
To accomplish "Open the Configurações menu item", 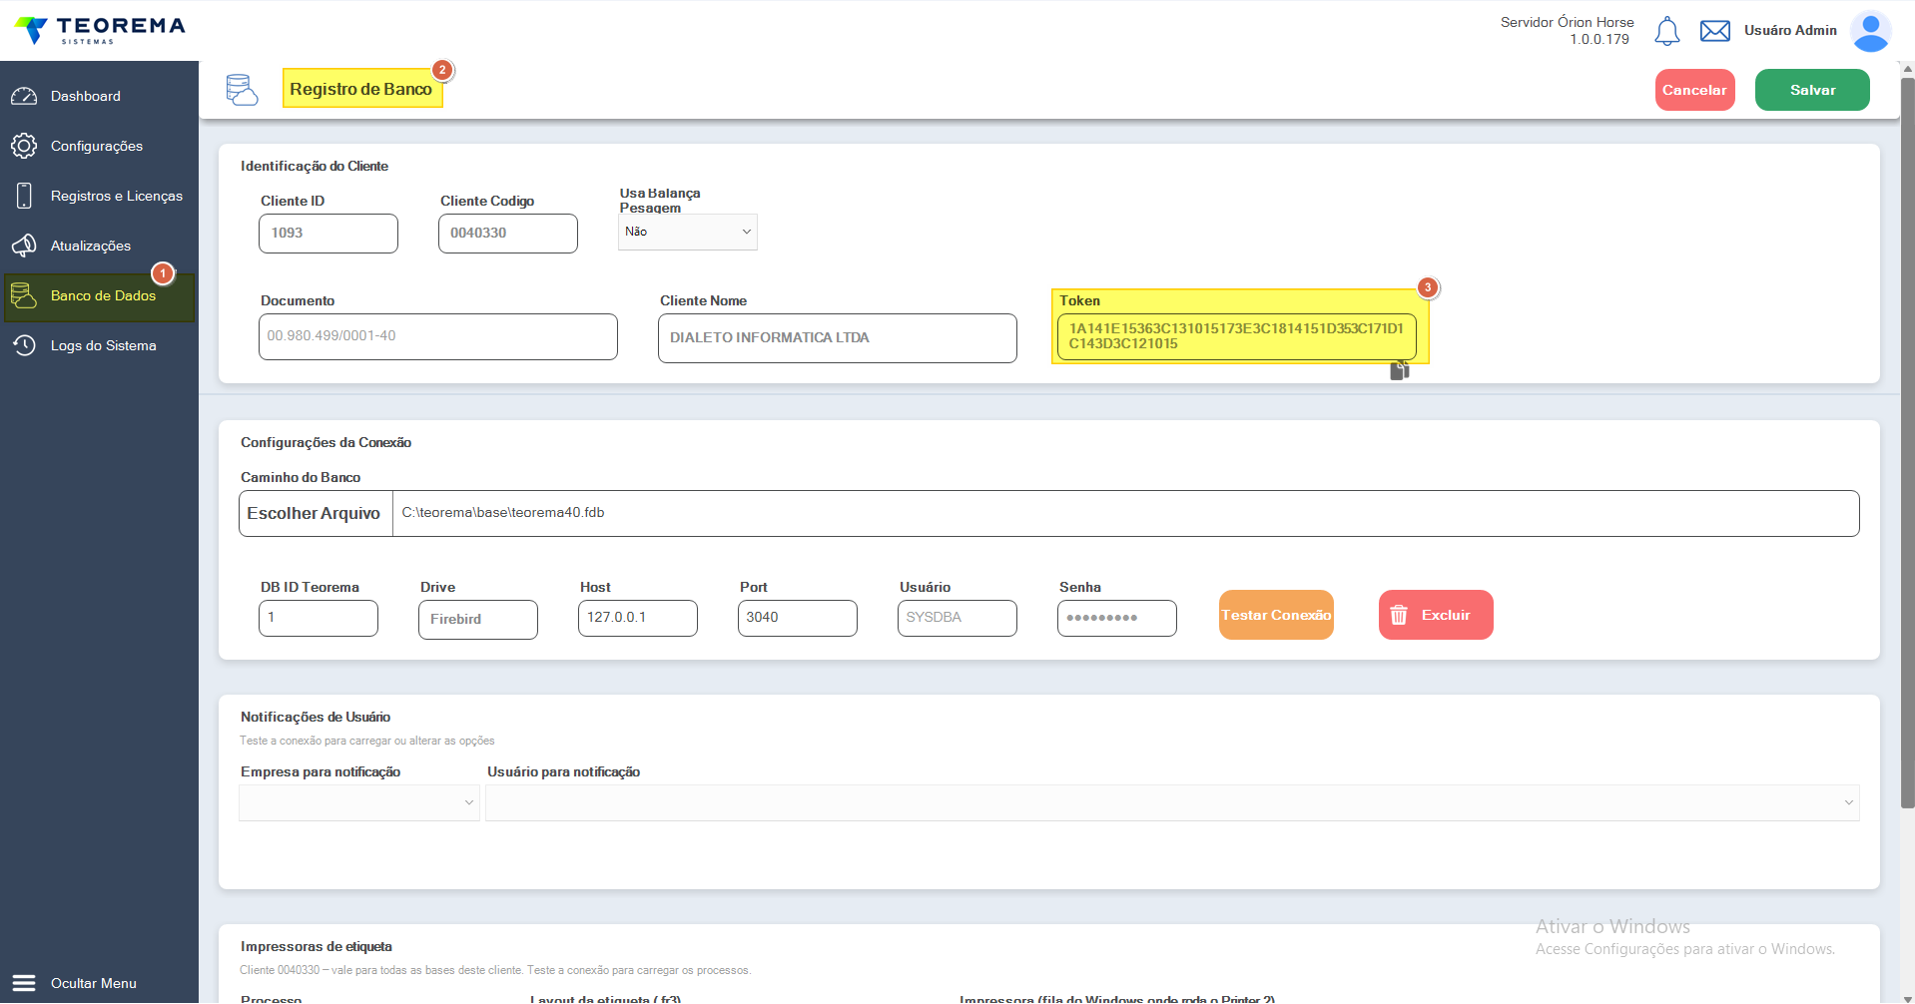I will (99, 146).
